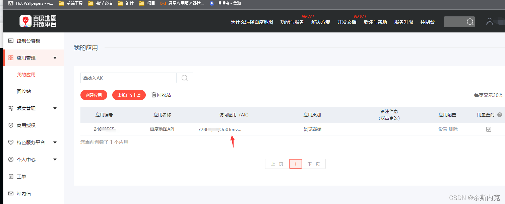Open 服务升级 in top navigation
The height and width of the screenshot is (204, 505).
tap(404, 22)
